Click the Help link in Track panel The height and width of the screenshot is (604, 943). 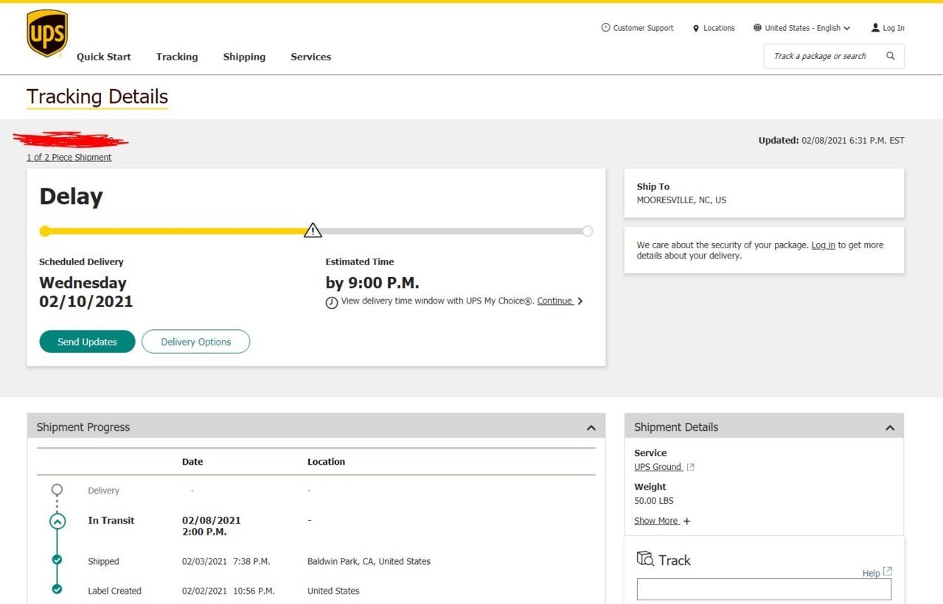(x=871, y=573)
